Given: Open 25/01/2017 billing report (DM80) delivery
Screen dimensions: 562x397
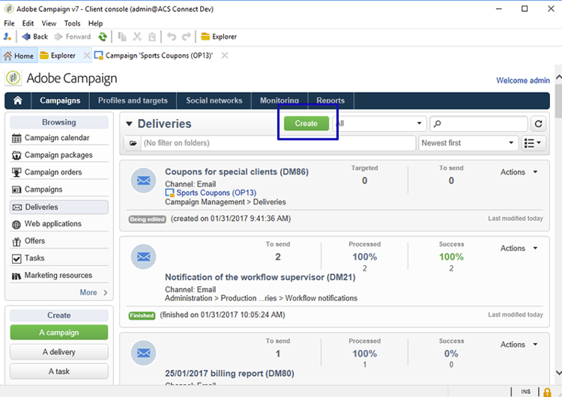Looking at the screenshot, I should pyautogui.click(x=229, y=373).
